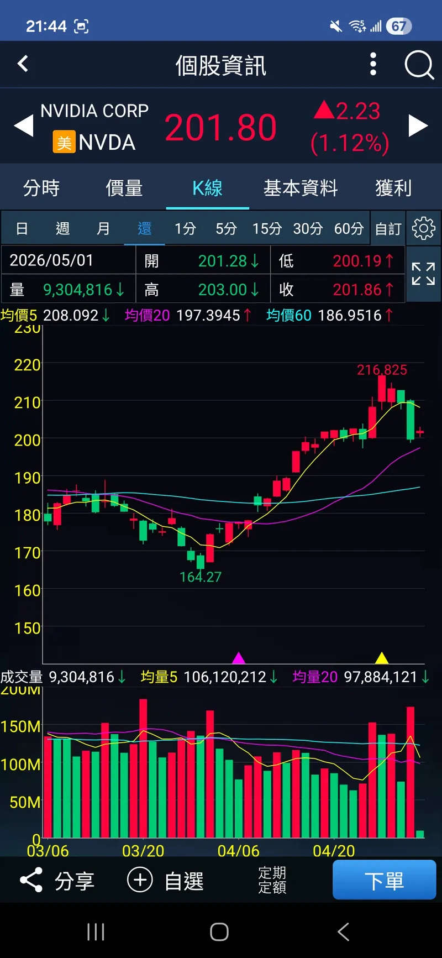The width and height of the screenshot is (442, 958).
Task: Tap the search magnifier icon
Action: [419, 65]
